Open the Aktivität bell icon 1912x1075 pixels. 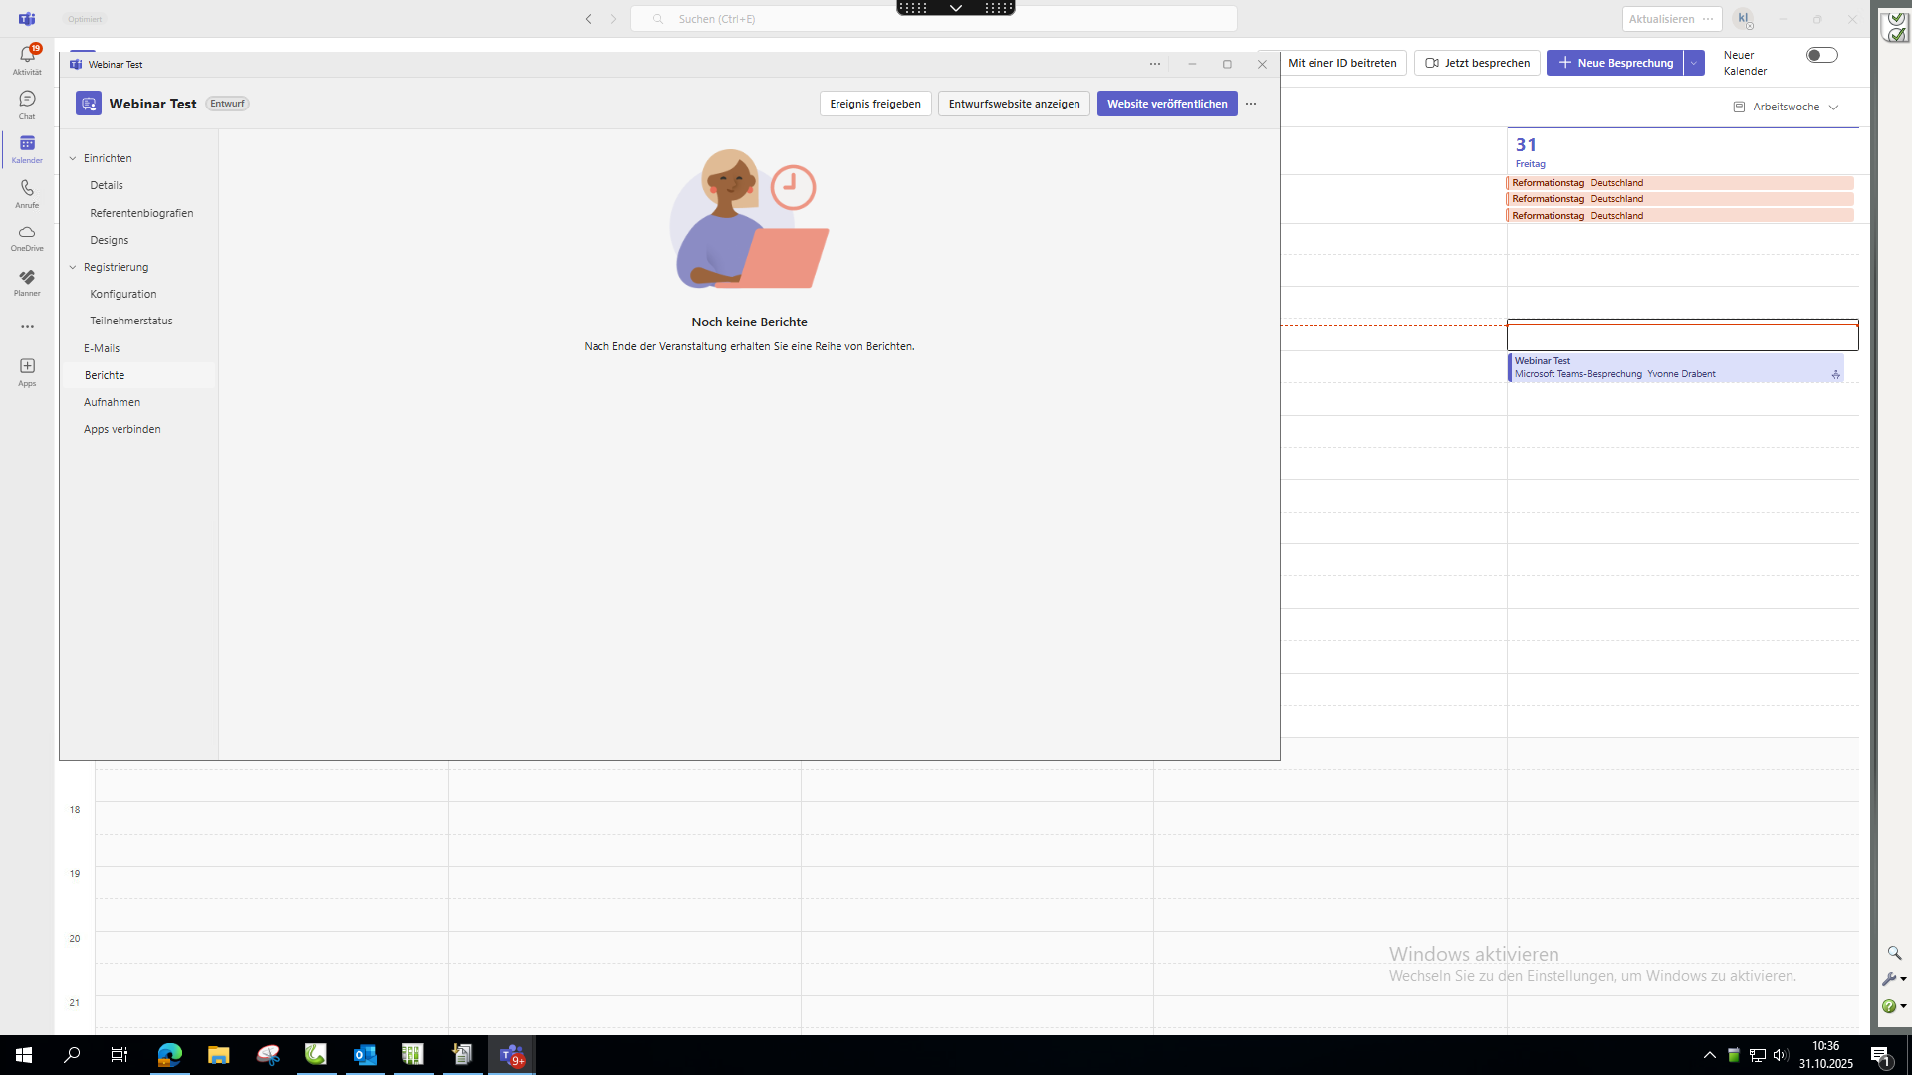point(27,58)
